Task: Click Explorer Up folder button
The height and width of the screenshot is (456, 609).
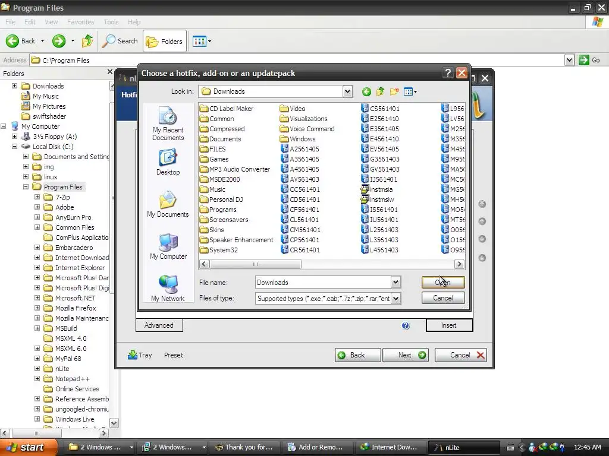Action: pos(87,41)
